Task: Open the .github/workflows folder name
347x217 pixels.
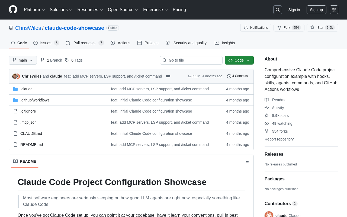Action: click(35, 100)
